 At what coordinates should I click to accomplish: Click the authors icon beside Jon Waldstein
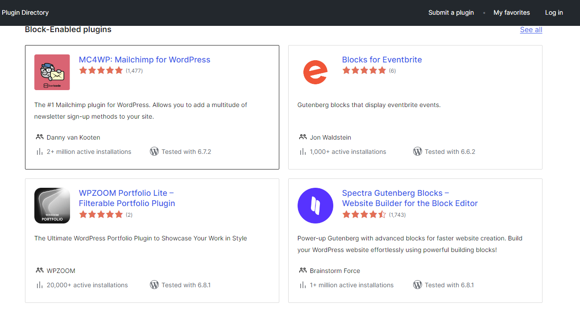coord(302,137)
